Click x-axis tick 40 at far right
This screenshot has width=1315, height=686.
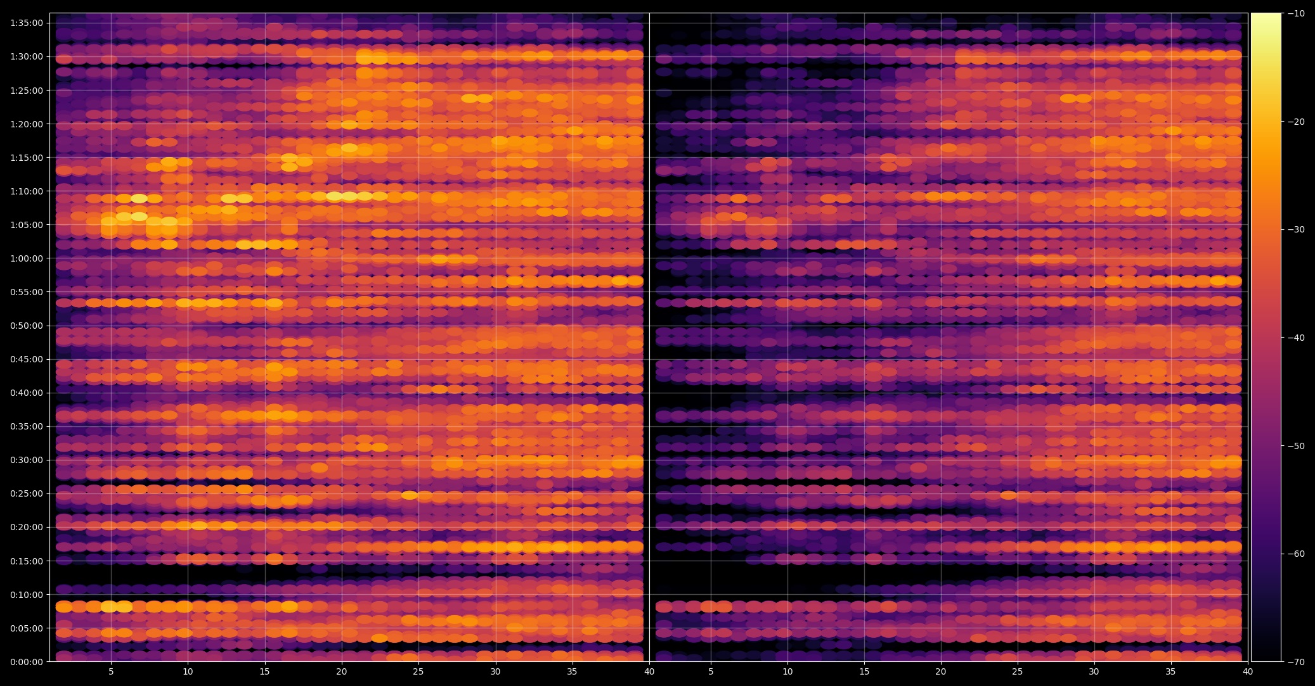pos(1248,671)
